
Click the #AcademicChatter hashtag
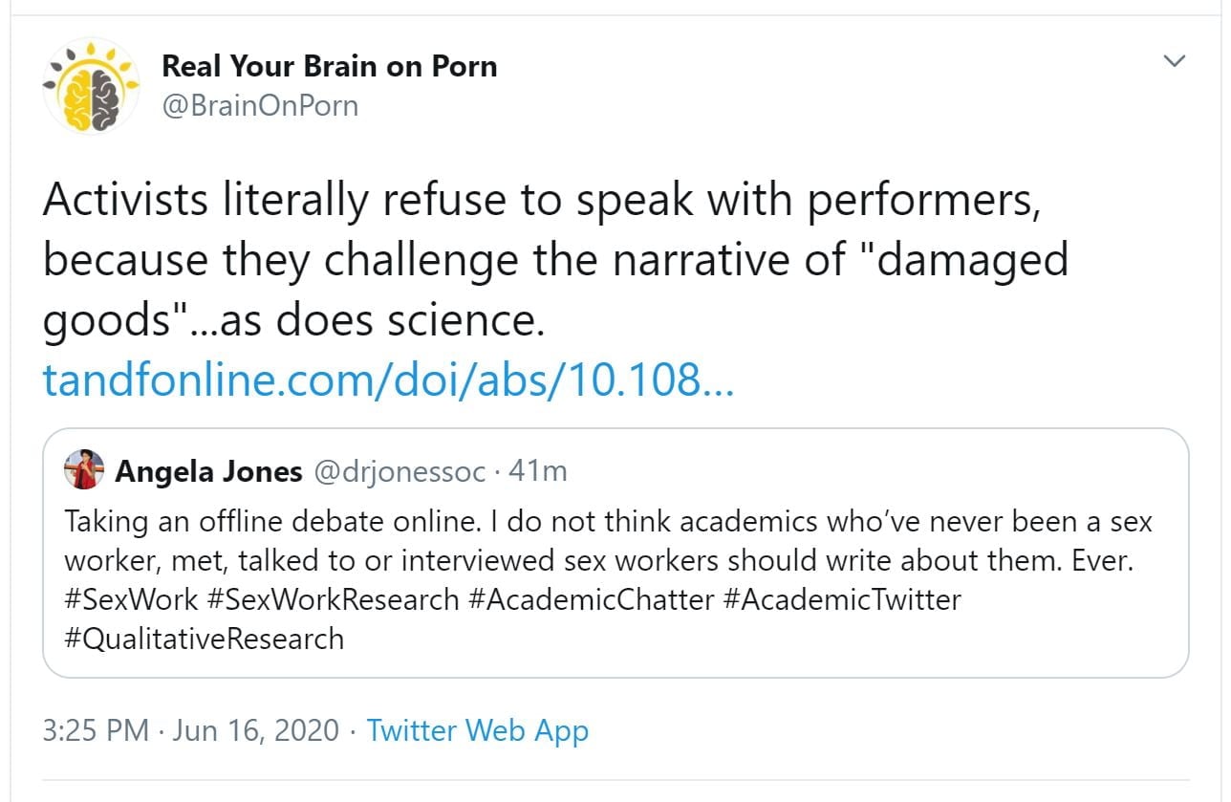coord(592,599)
